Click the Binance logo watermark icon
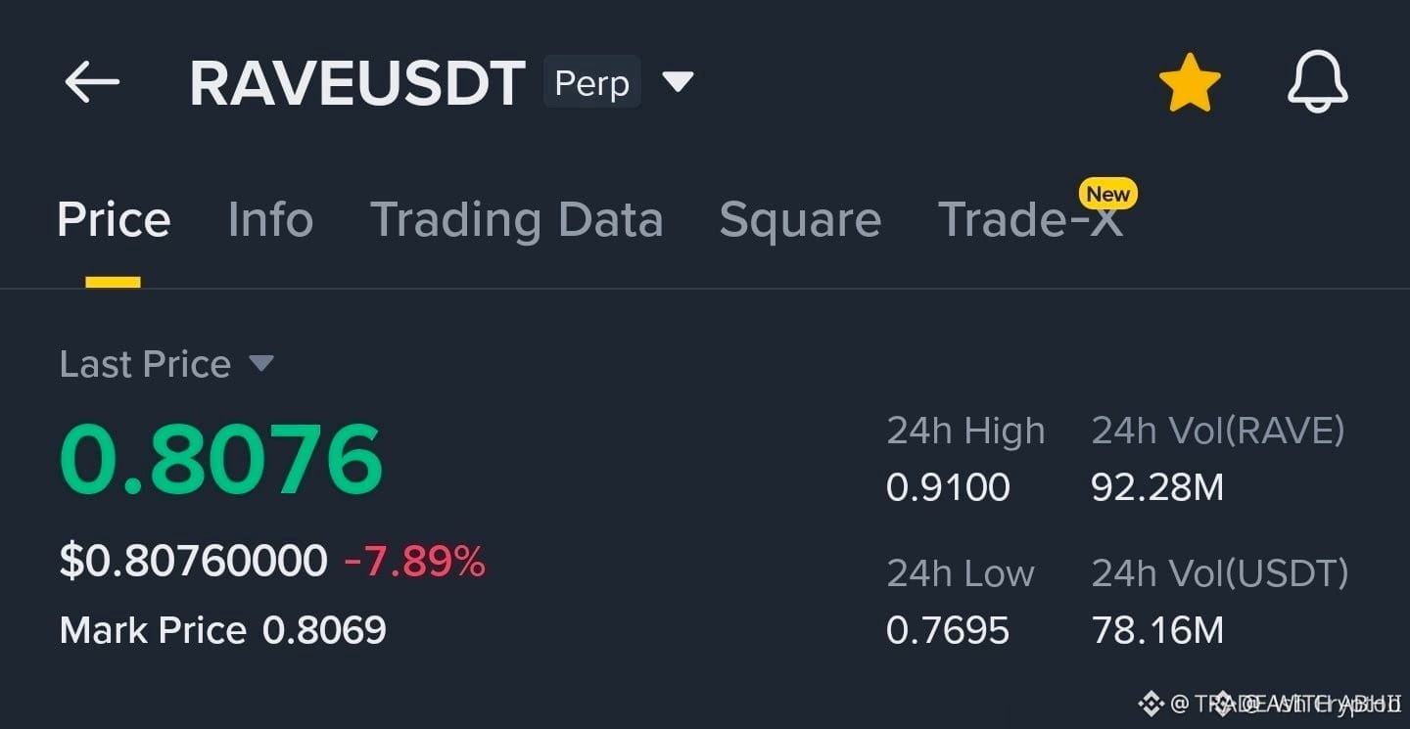 (x=1151, y=703)
